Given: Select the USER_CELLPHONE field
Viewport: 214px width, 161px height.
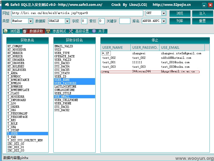Looking at the screenshot, I should (74, 100).
